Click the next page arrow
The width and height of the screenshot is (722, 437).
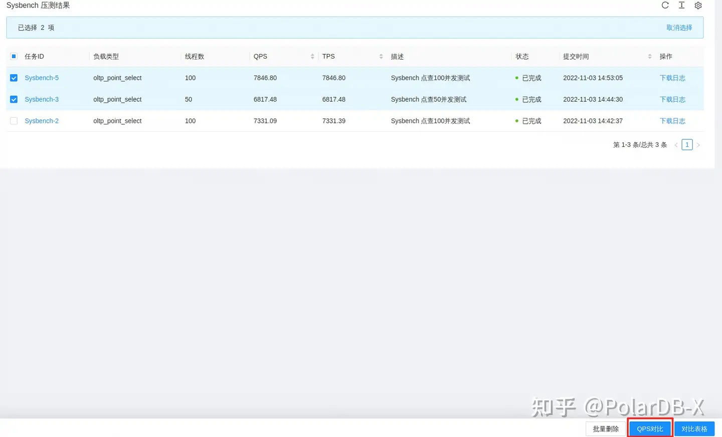[x=698, y=144]
